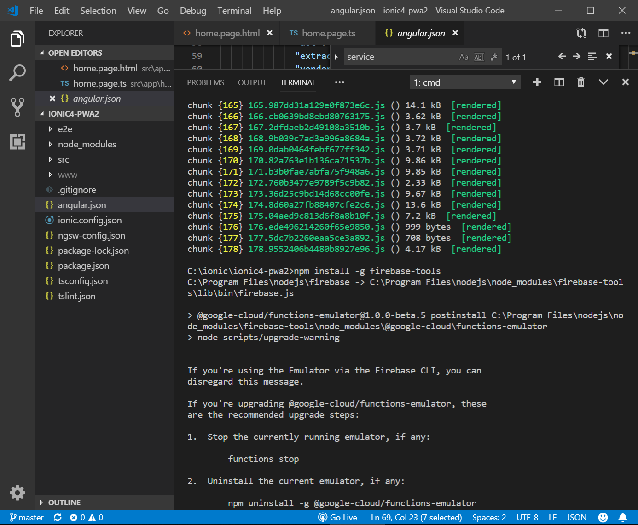Close the terminal panel
The height and width of the screenshot is (525, 638).
click(x=625, y=82)
